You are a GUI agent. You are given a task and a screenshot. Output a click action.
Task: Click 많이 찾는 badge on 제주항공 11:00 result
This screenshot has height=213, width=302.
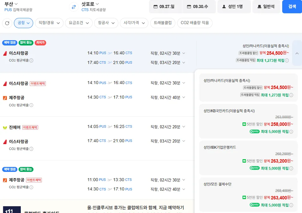coord(26,169)
